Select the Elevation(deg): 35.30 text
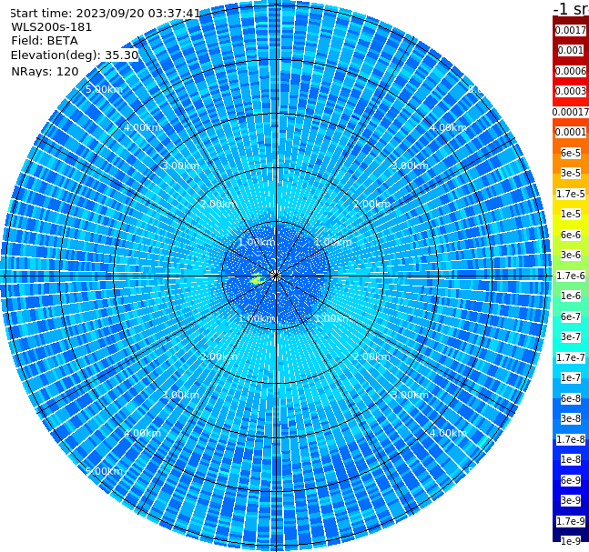This screenshot has width=589, height=552. click(75, 55)
